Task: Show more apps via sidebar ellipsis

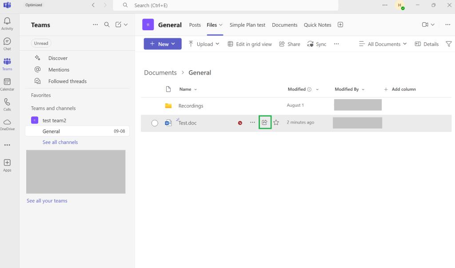Action: pos(7,145)
